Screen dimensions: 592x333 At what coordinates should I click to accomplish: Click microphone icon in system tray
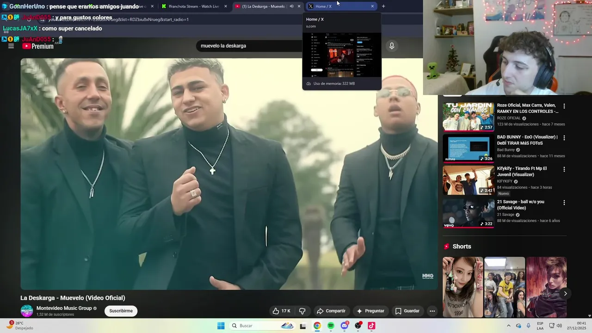click(528, 326)
